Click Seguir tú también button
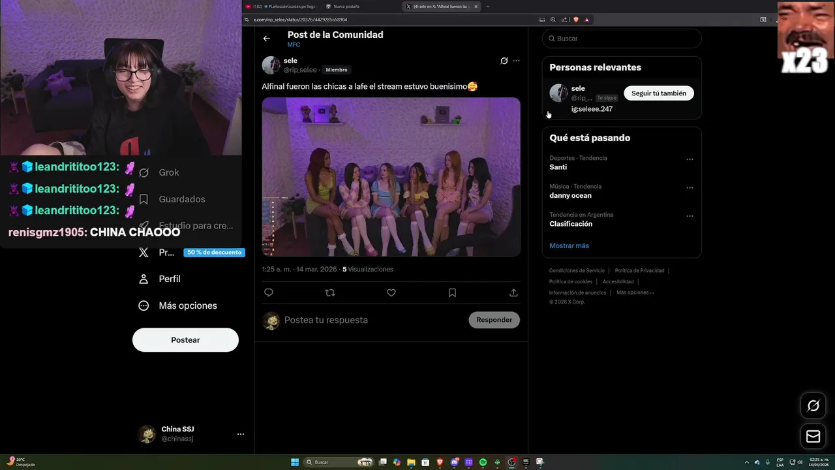Image resolution: width=835 pixels, height=470 pixels. tap(659, 93)
